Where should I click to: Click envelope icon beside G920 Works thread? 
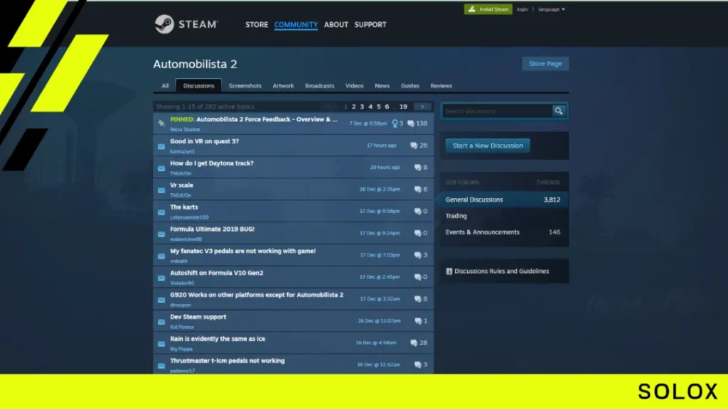(x=161, y=300)
